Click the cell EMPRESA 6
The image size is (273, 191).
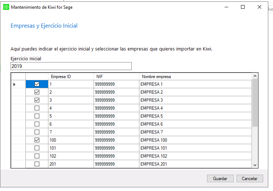[x=195, y=124]
